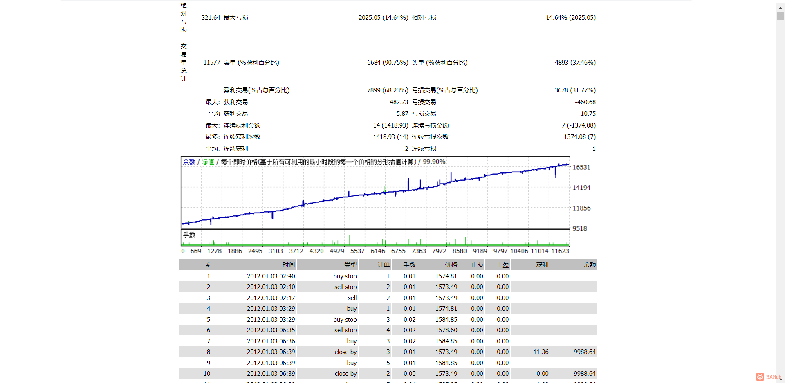Click the value -1374.08 (7)
Screen dimensions: 785x383
point(579,137)
